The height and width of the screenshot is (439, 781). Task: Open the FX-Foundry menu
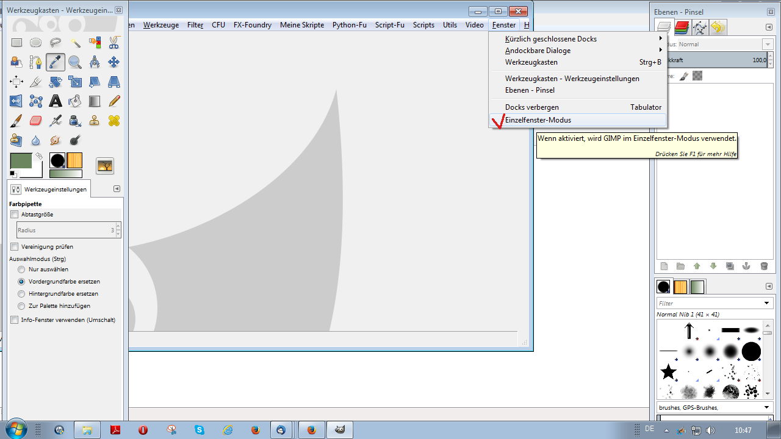point(252,25)
